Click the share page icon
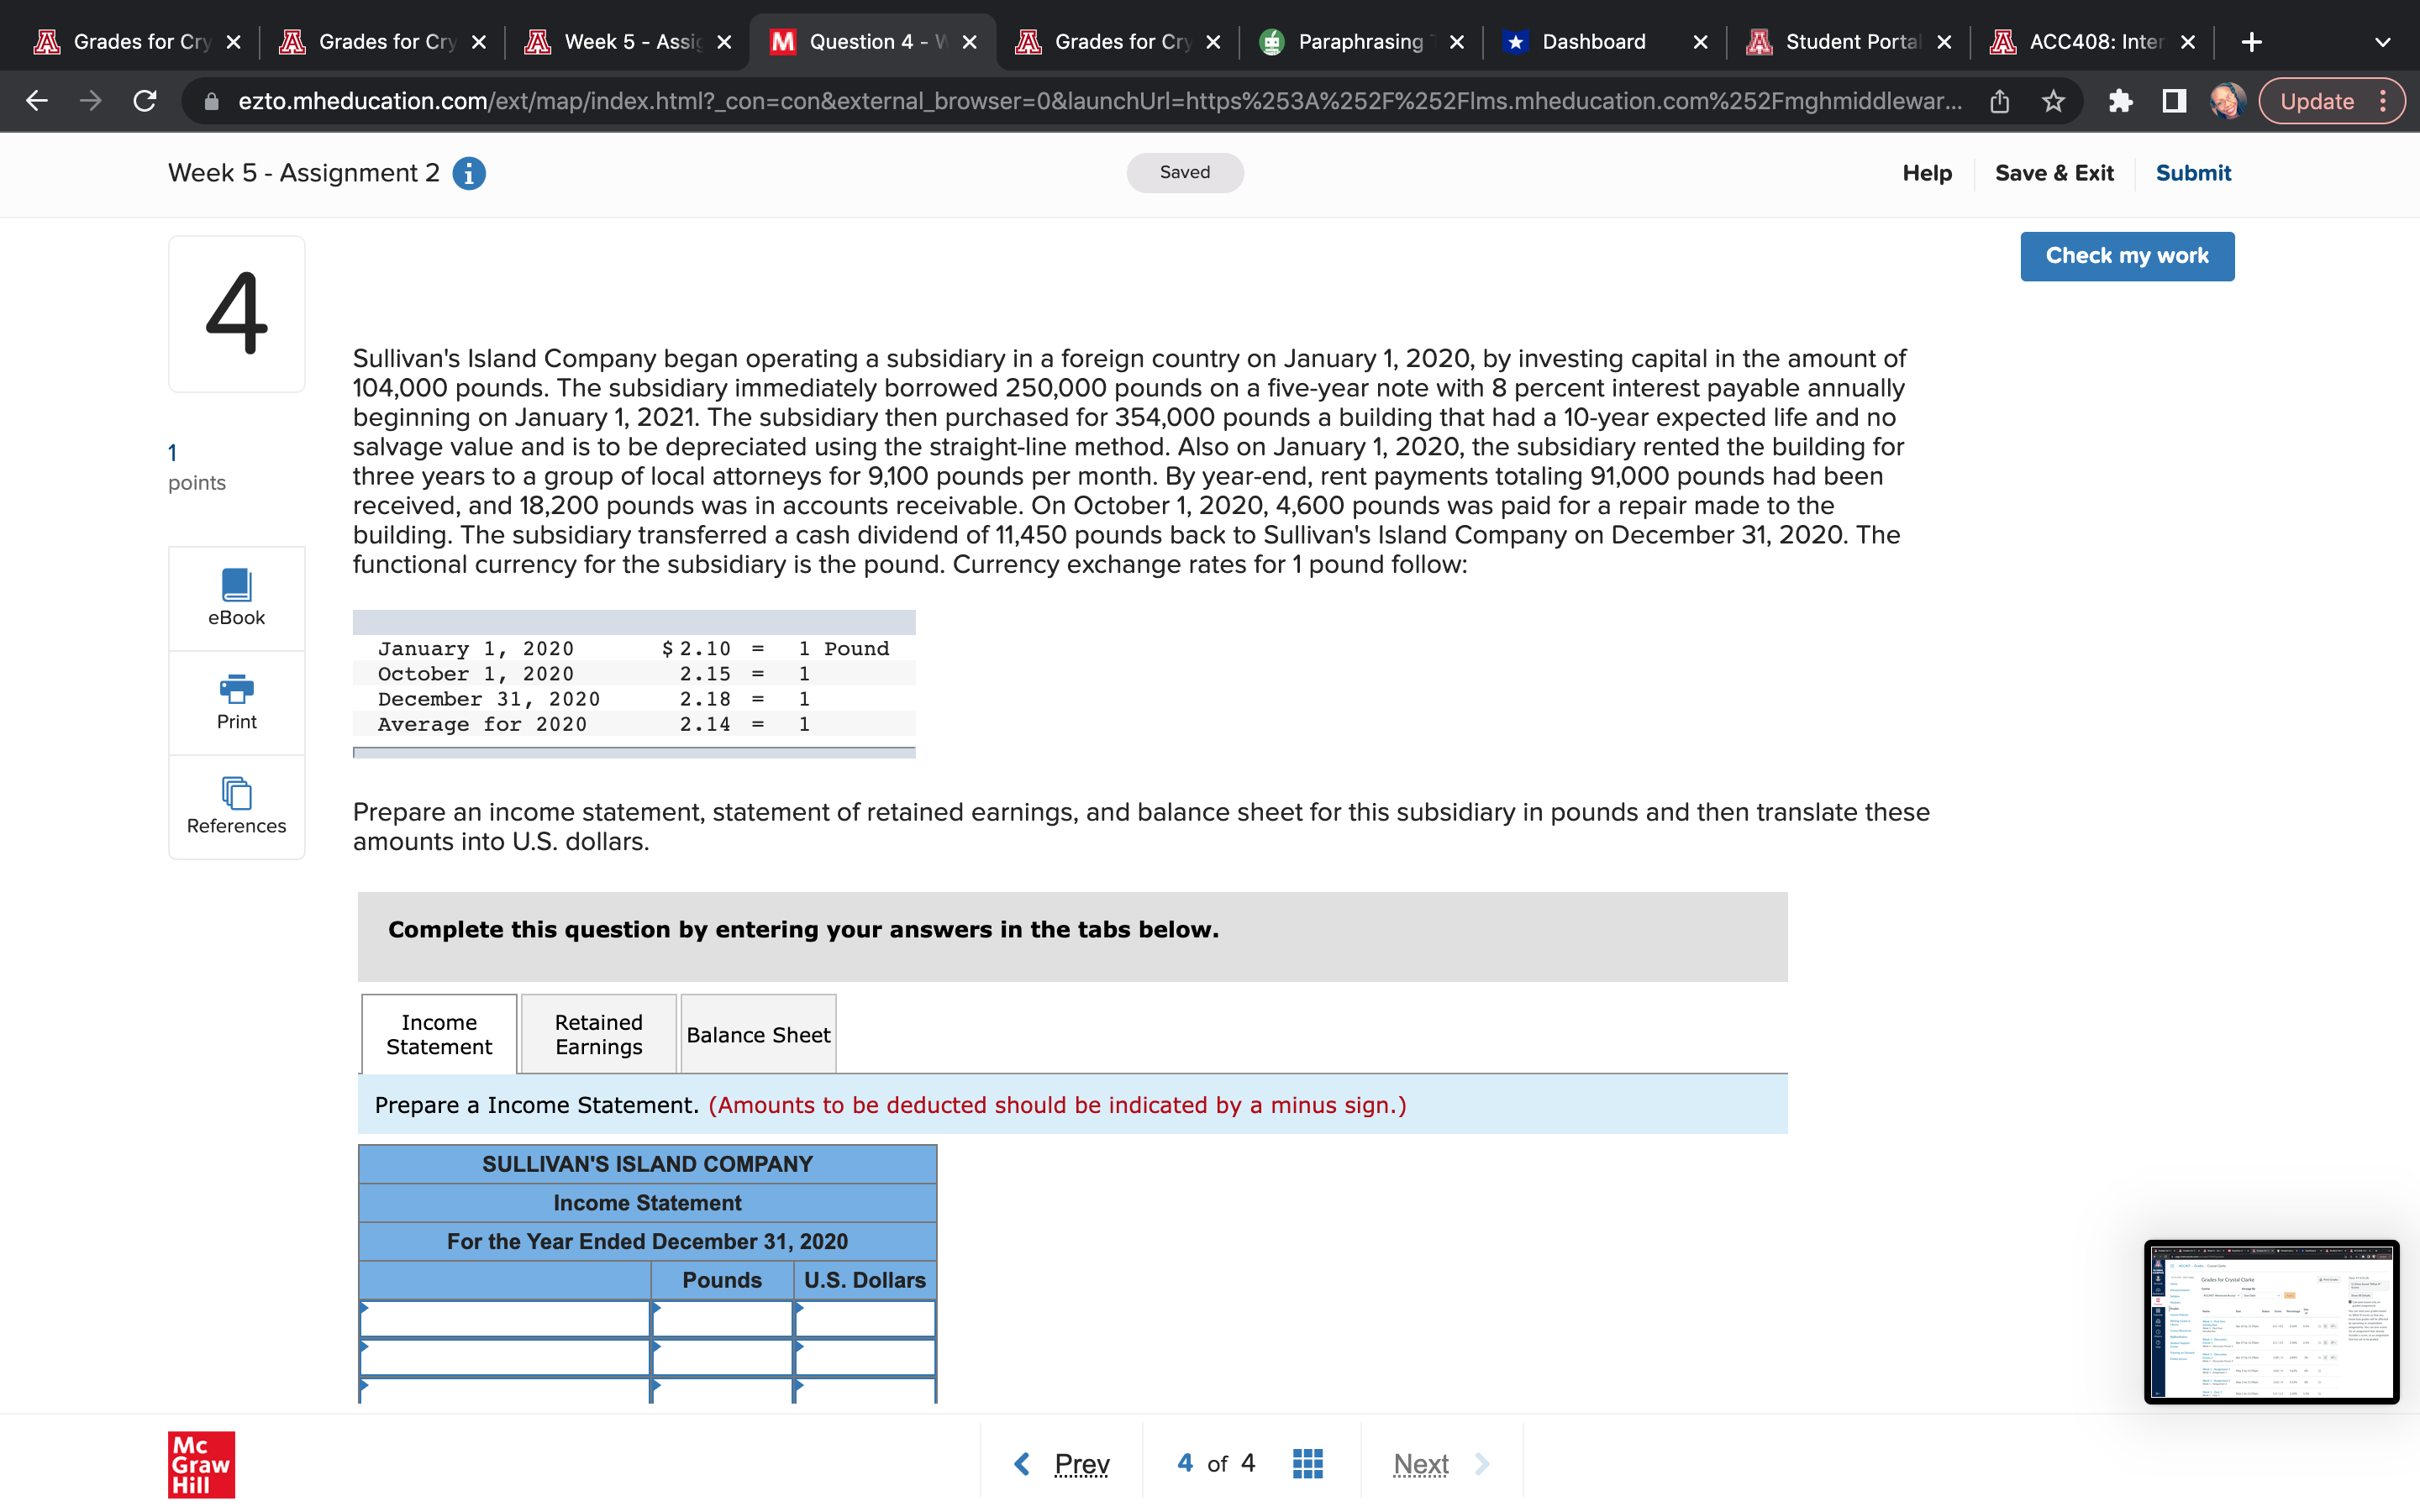Viewport: 2420px width, 1512px height. click(1999, 101)
